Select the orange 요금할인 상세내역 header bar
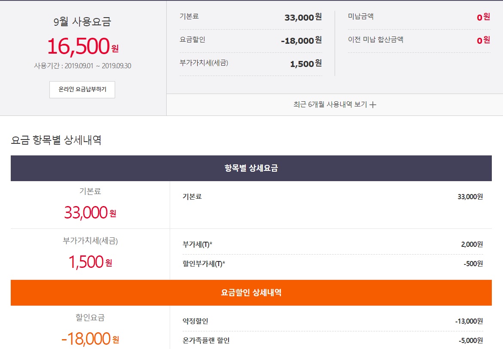The width and height of the screenshot is (503, 349). click(251, 293)
